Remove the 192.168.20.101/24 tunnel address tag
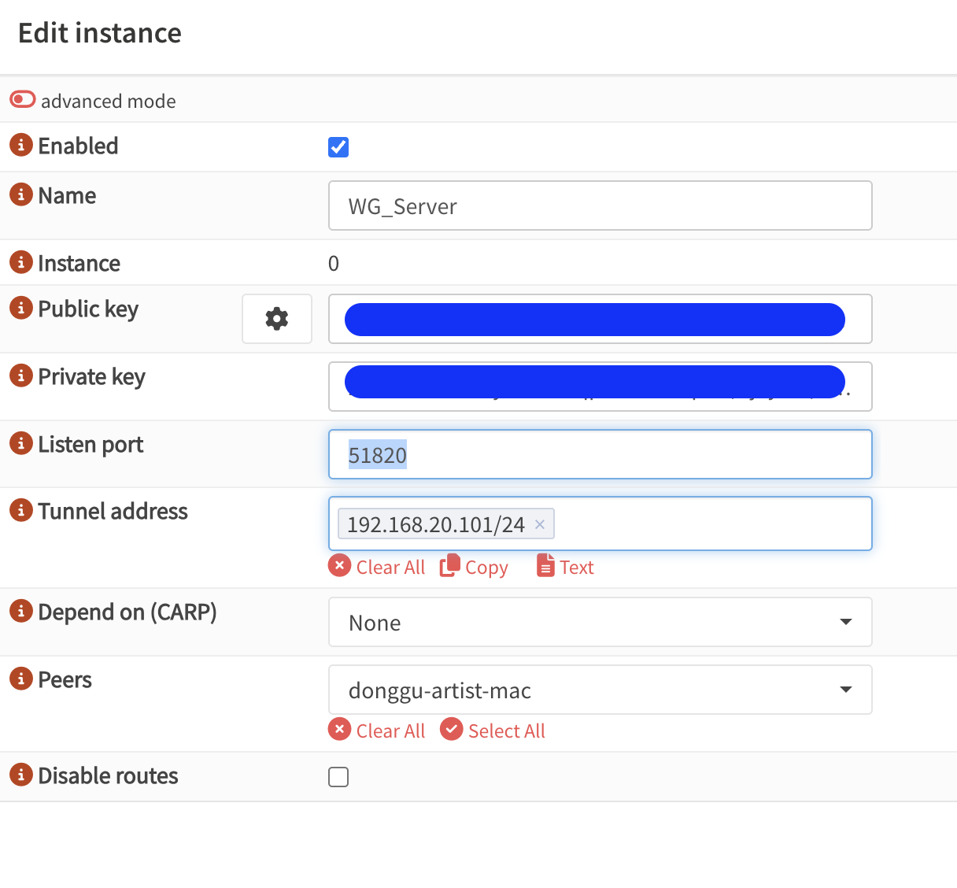Viewport: 957px width, 888px height. pyautogui.click(x=540, y=524)
